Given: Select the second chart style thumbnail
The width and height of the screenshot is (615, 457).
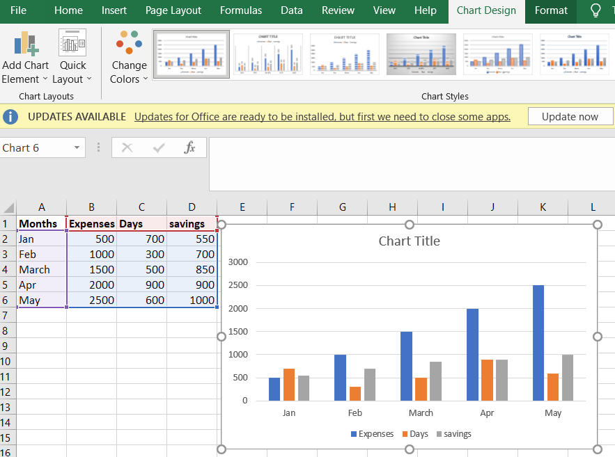Looking at the screenshot, I should [x=268, y=54].
